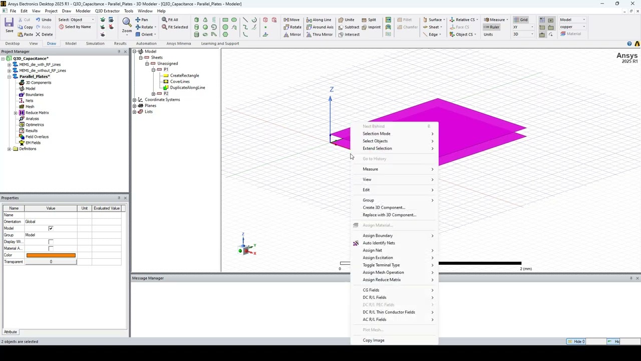Viewport: 641px width, 361px height.
Task: Click the Move objects tool
Action: tap(291, 20)
